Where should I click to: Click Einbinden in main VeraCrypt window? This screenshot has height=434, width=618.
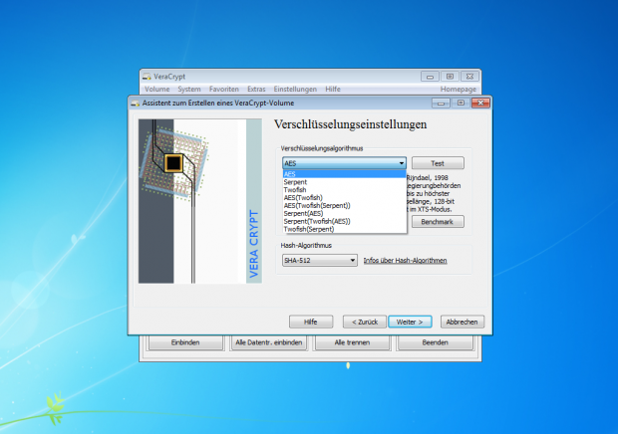tap(185, 342)
